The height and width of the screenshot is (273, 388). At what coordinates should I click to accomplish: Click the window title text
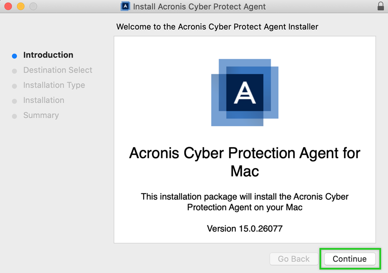(199, 7)
